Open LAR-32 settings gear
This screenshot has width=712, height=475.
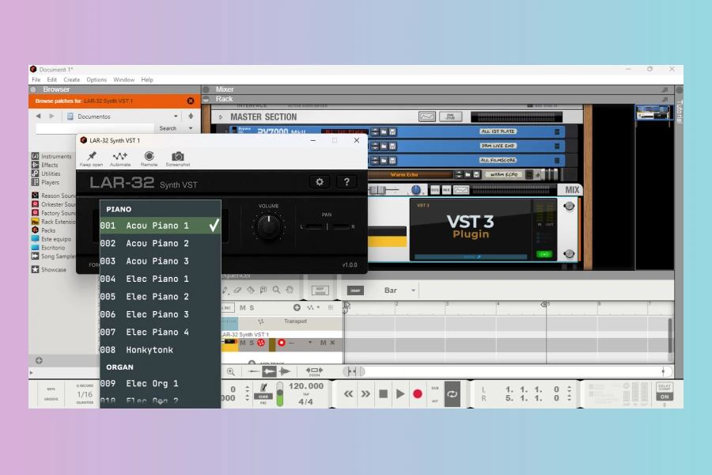coord(320,182)
